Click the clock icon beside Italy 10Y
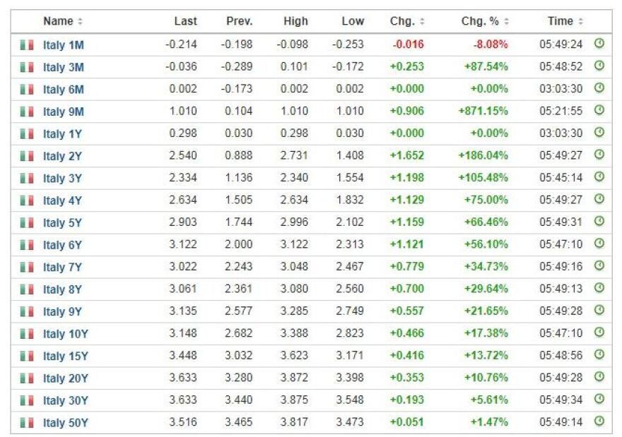The height and width of the screenshot is (437, 622). point(599,333)
